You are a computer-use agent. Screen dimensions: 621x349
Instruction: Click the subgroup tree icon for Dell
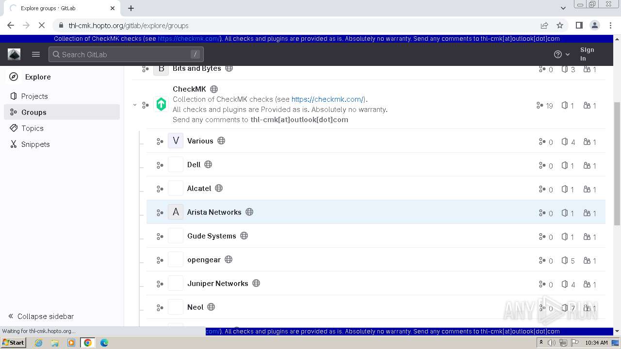(160, 165)
